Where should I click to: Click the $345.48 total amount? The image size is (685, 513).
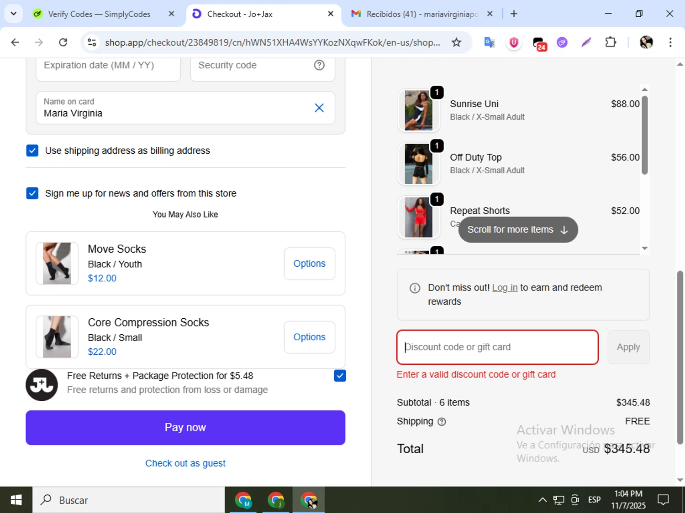tap(627, 449)
